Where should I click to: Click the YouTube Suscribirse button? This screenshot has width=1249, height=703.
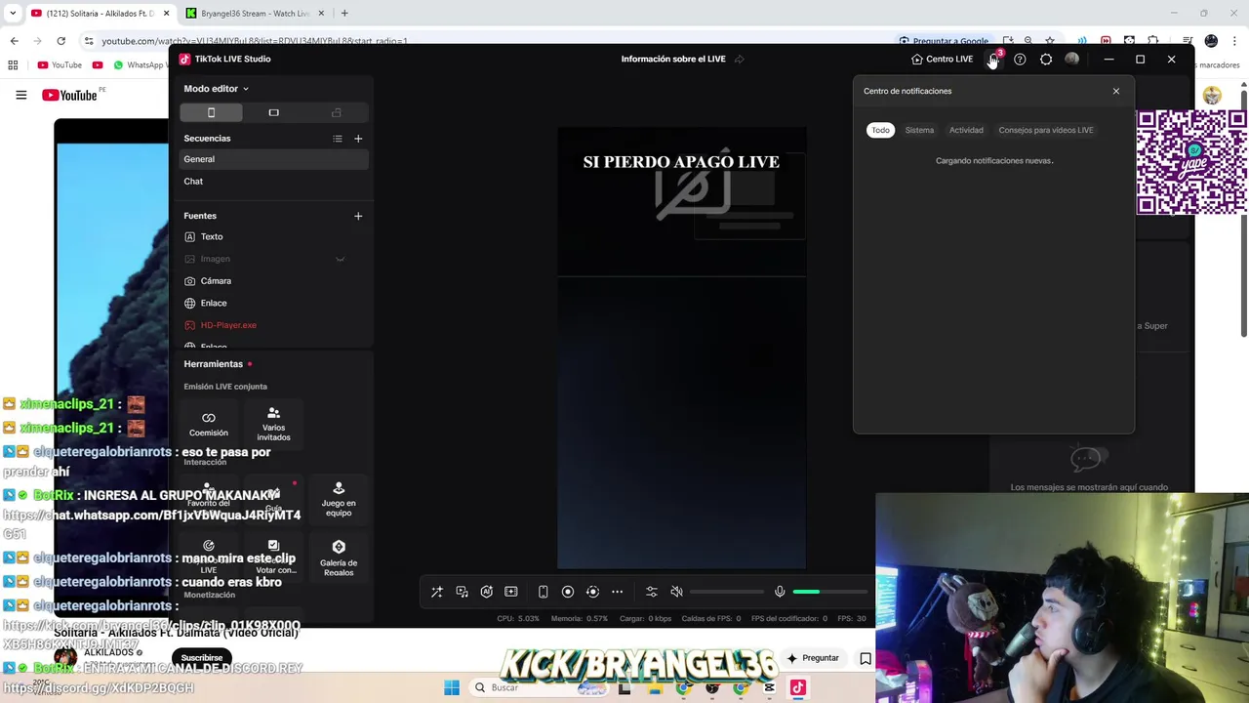(x=202, y=658)
